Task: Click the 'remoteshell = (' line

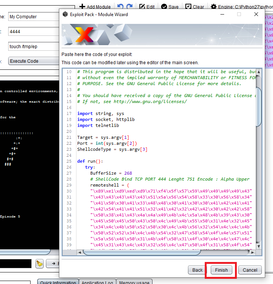Action: click(110, 185)
